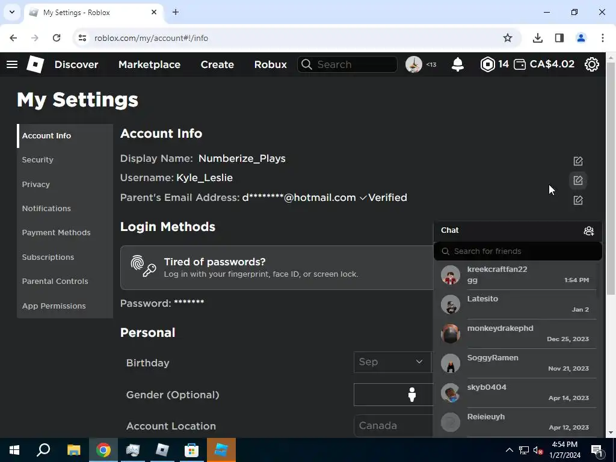Toggle the Chrome side panel icon
The image size is (616, 462).
(559, 38)
